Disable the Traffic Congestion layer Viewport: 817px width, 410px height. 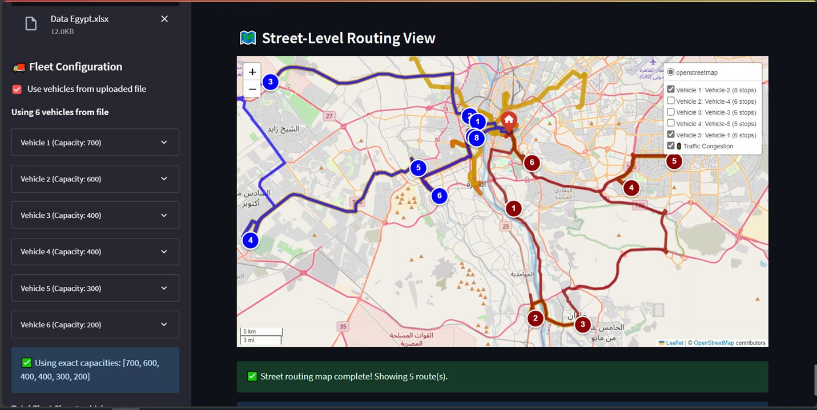coord(671,146)
